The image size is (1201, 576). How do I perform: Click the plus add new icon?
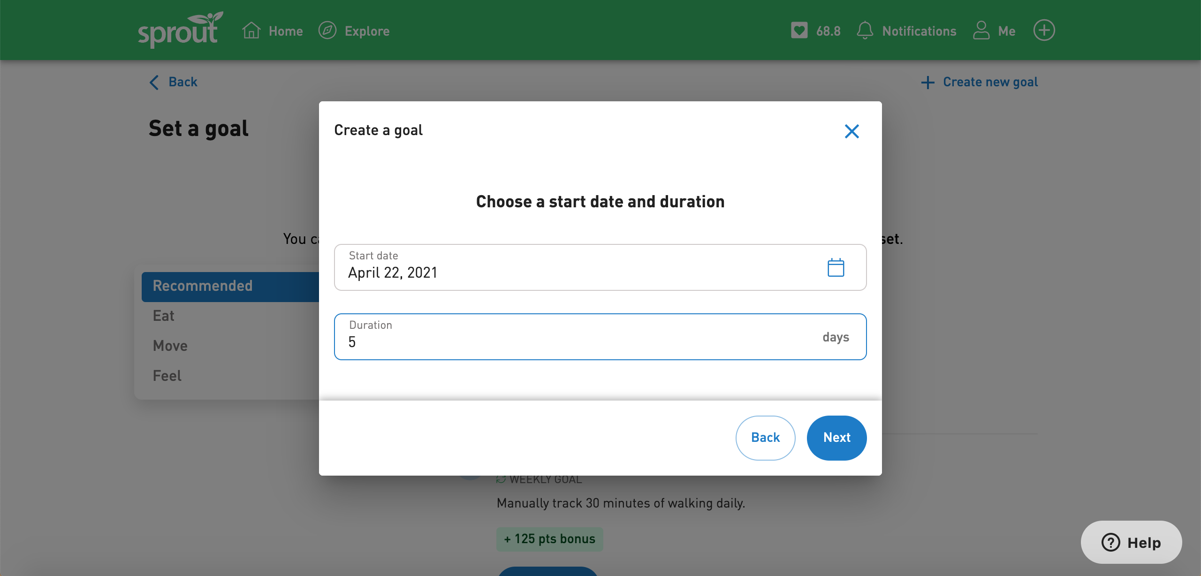tap(1043, 30)
